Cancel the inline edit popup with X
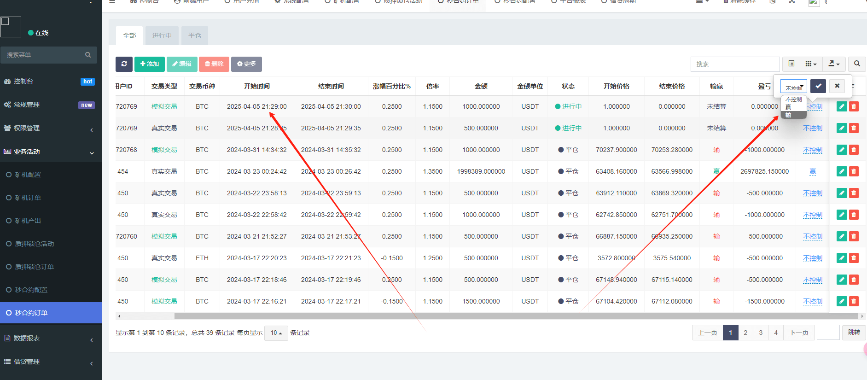Screen dimensions: 867x380 (x=837, y=86)
